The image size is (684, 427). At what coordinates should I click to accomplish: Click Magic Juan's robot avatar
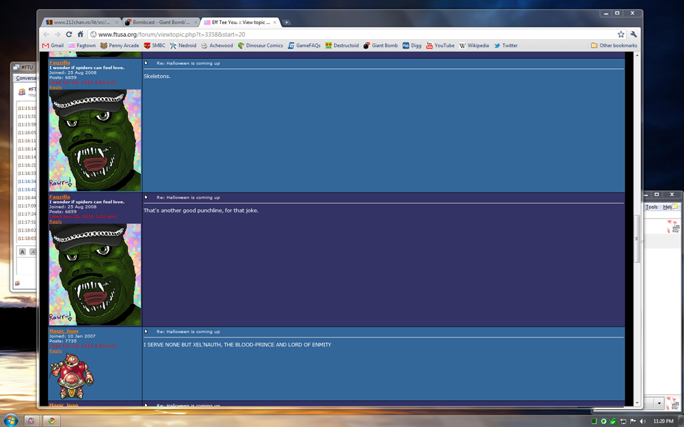(73, 376)
